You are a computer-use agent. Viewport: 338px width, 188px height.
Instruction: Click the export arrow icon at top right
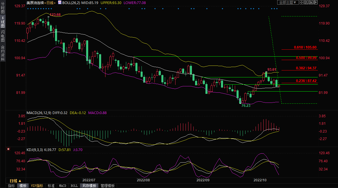point(315,2)
